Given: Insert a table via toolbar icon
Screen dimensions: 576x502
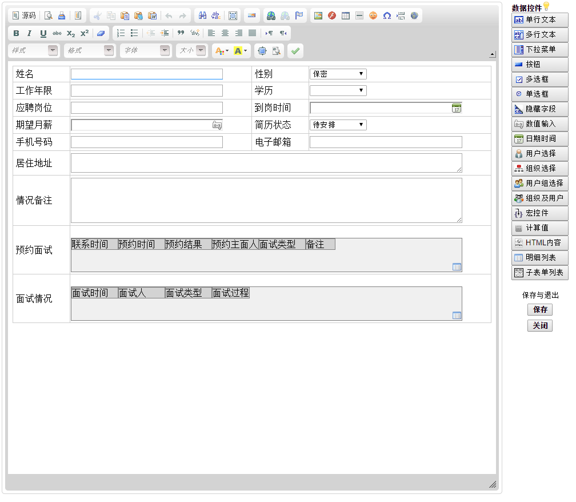Looking at the screenshot, I should point(346,16).
